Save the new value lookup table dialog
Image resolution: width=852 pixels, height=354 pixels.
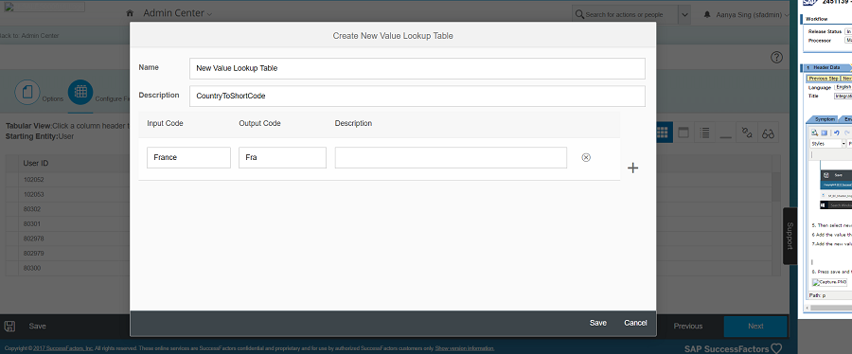point(597,323)
